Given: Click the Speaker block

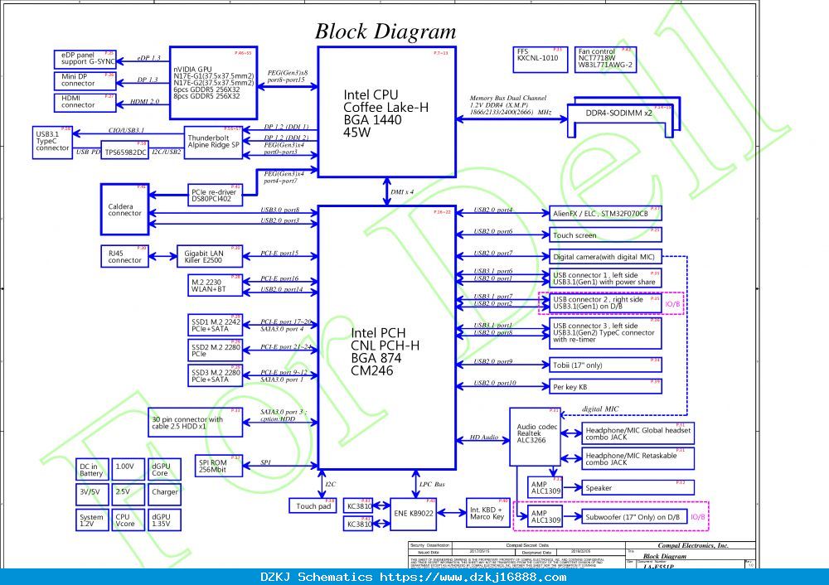Looking at the screenshot, I should (638, 487).
